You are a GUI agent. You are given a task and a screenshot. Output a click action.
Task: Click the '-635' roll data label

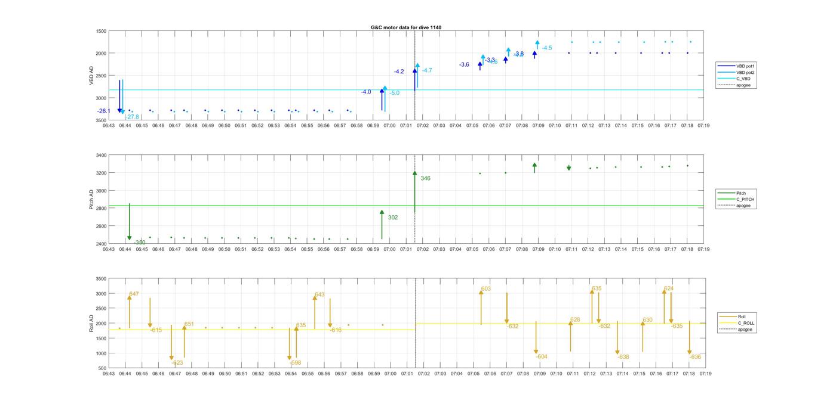(x=677, y=325)
